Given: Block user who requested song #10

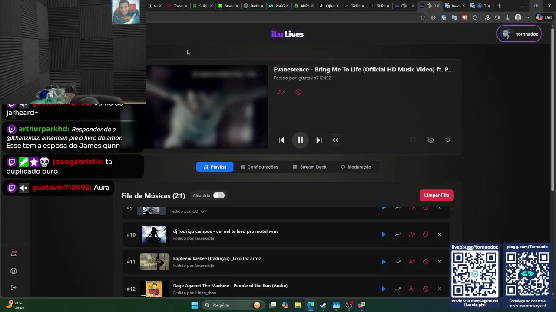Looking at the screenshot, I should tap(412, 234).
